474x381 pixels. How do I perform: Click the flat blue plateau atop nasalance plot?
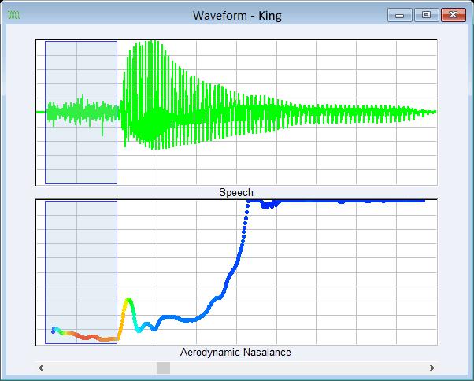point(354,201)
